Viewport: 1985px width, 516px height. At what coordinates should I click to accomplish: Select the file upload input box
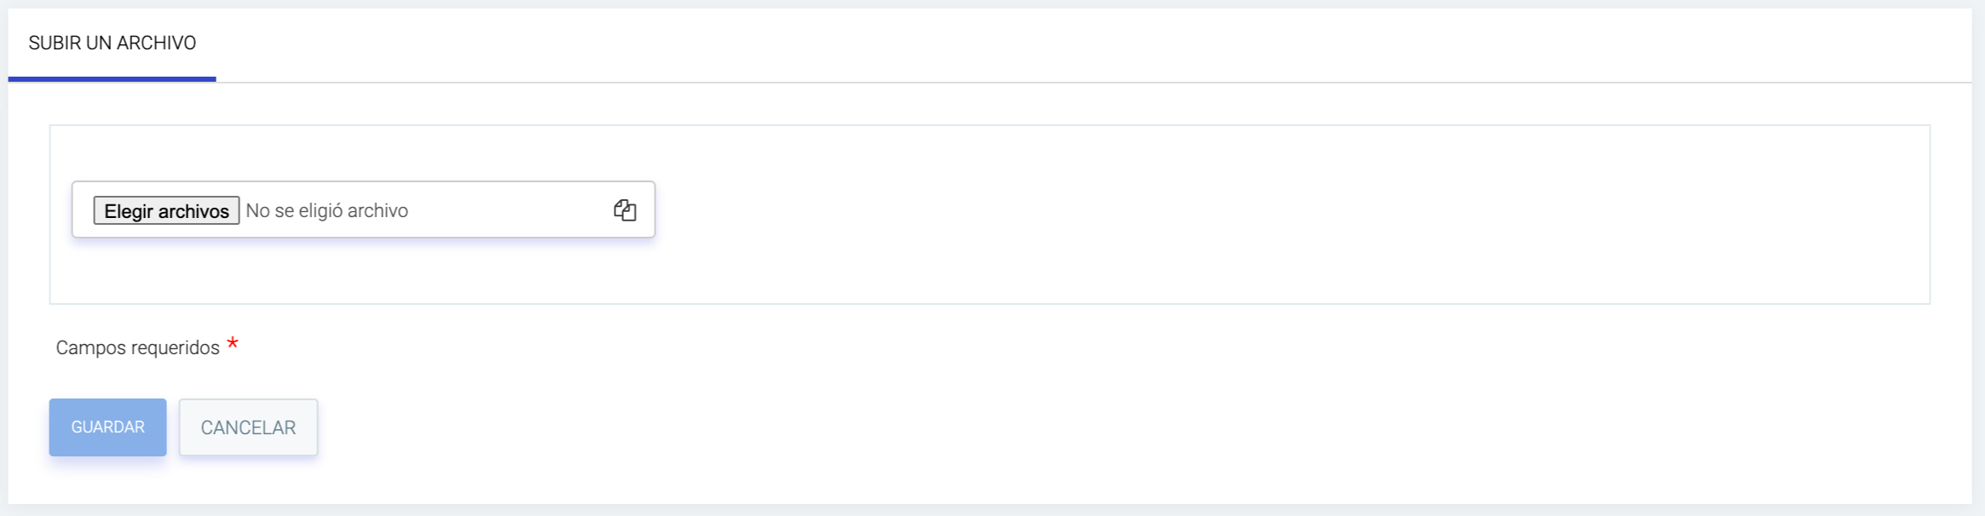(363, 209)
